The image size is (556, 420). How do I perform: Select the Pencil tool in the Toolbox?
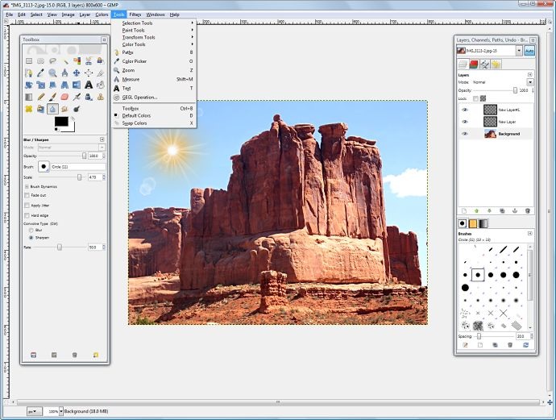(x=41, y=97)
